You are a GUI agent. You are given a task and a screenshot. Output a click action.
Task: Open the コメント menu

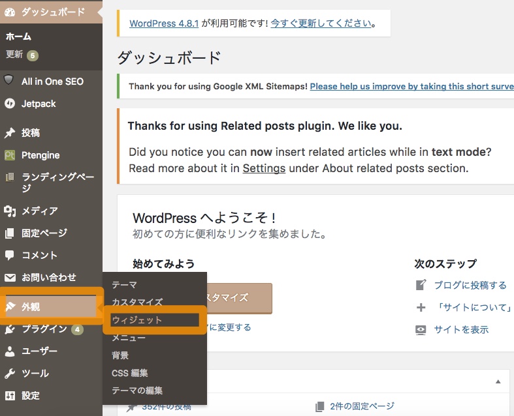[51, 256]
